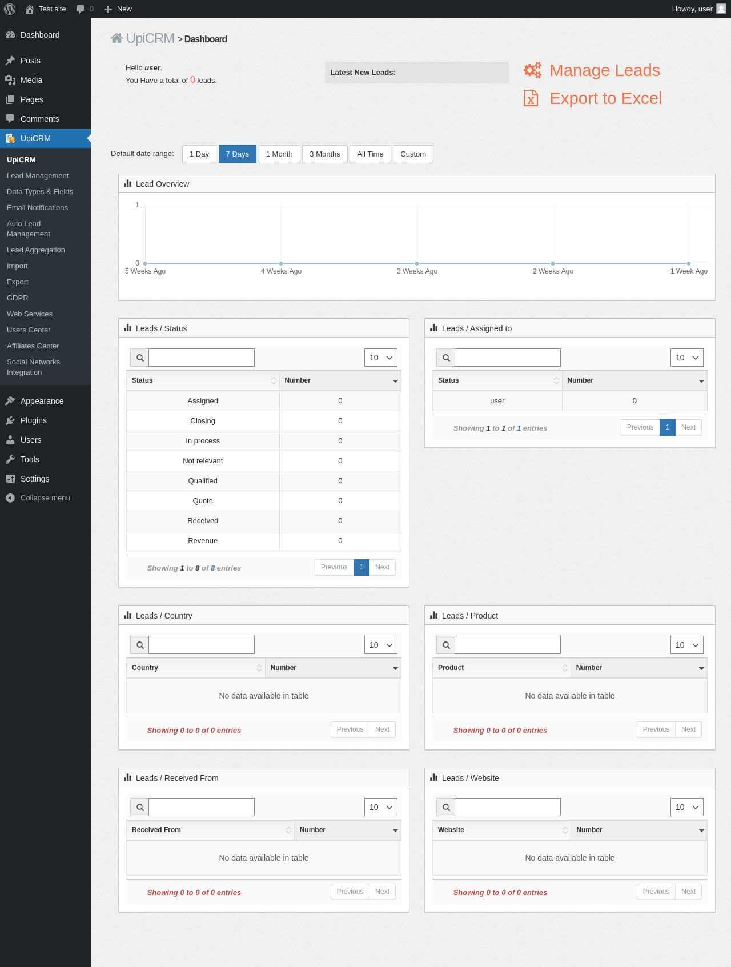Open the Manage Leads link

(605, 70)
